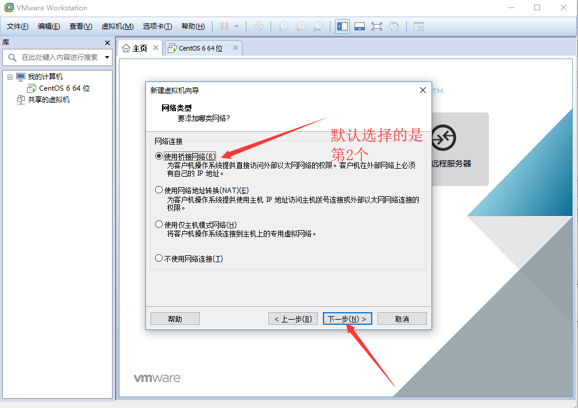Viewport: 578px width, 408px height.
Task: Click the VM icon beside CentOS 6 64 位 in library
Action: coord(32,88)
